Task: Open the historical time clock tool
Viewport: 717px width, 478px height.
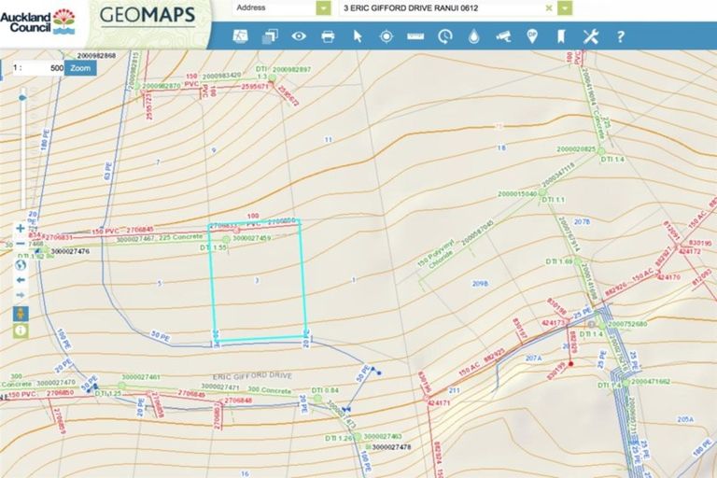Action: pos(444,36)
